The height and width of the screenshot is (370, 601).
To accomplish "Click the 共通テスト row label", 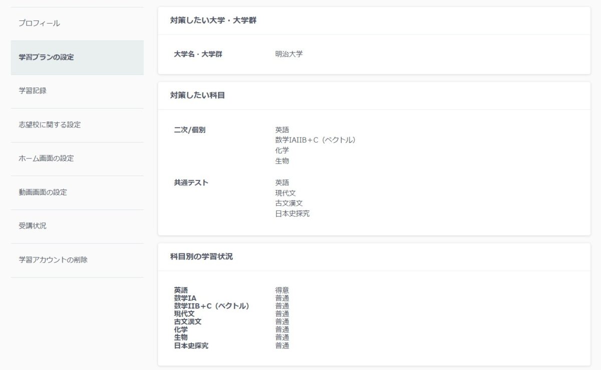I will (x=191, y=182).
